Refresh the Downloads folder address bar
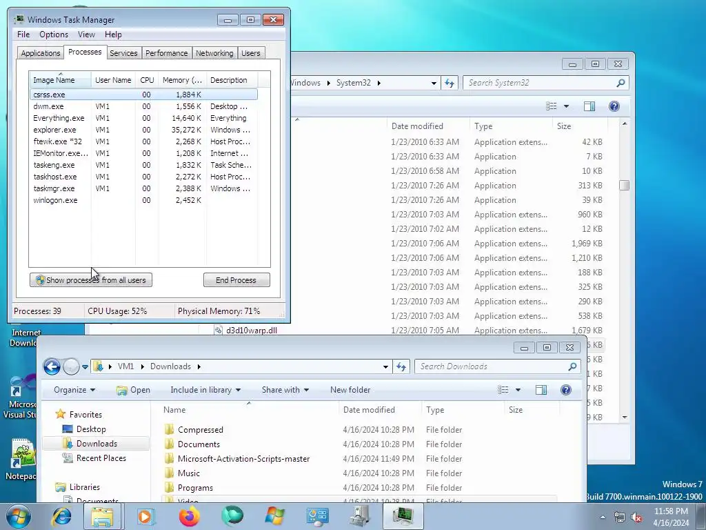Viewport: 706px width, 530px height. point(401,367)
